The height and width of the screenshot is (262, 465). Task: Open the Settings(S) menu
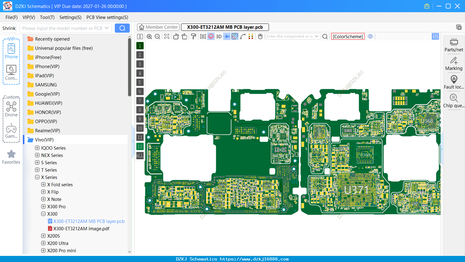pyautogui.click(x=71, y=17)
